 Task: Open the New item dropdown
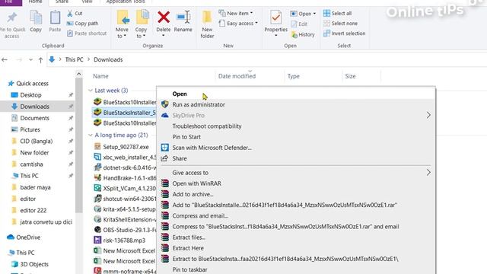click(x=236, y=14)
